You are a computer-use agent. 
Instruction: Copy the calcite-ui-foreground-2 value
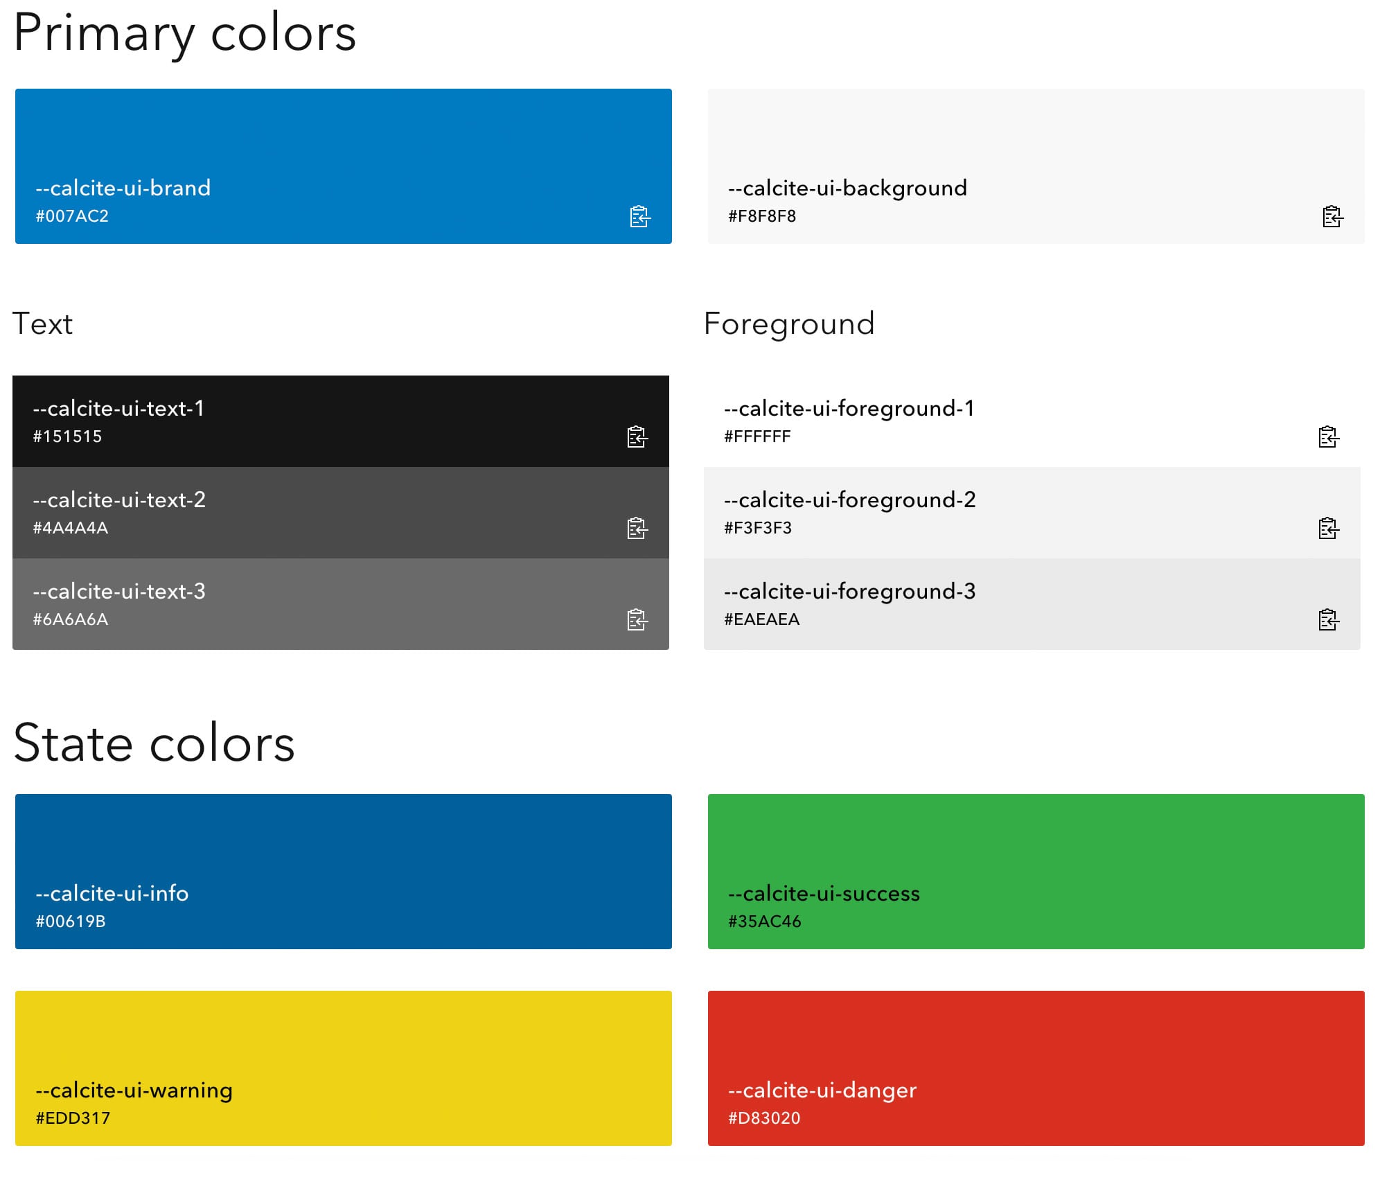click(1328, 528)
